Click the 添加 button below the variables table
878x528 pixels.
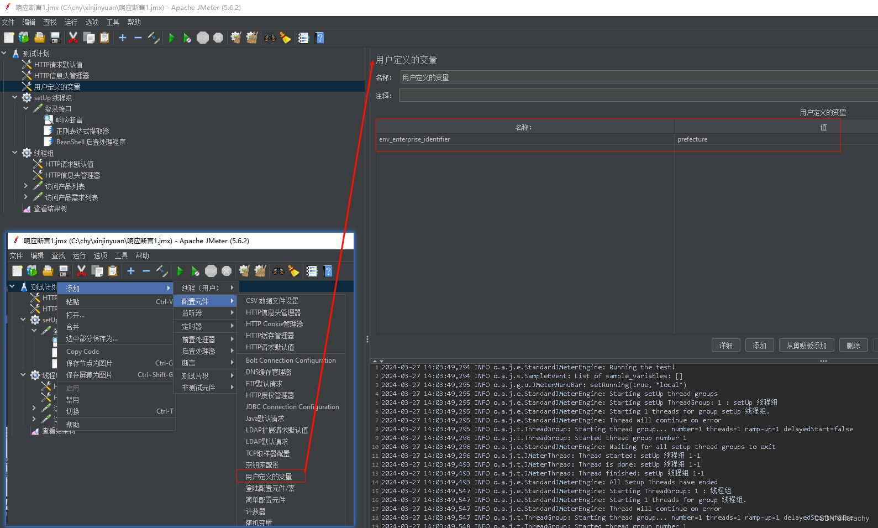coord(760,346)
